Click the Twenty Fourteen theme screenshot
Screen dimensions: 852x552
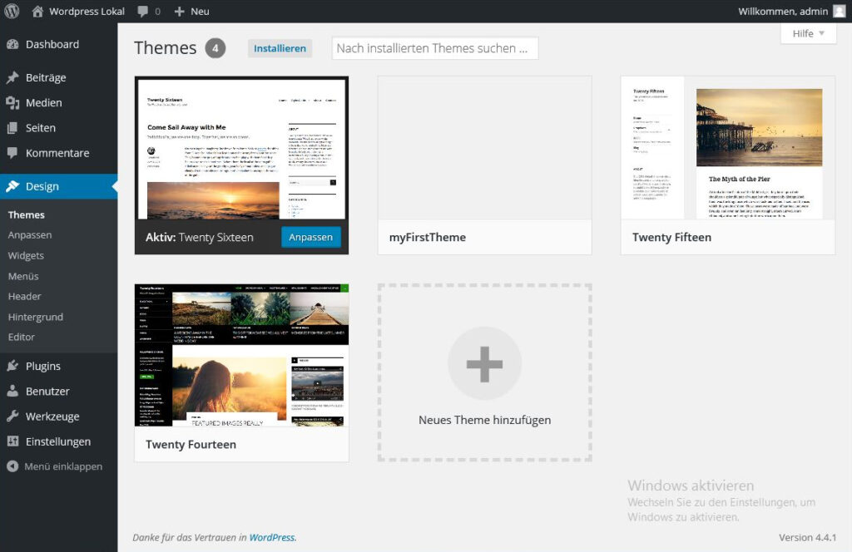click(x=242, y=355)
